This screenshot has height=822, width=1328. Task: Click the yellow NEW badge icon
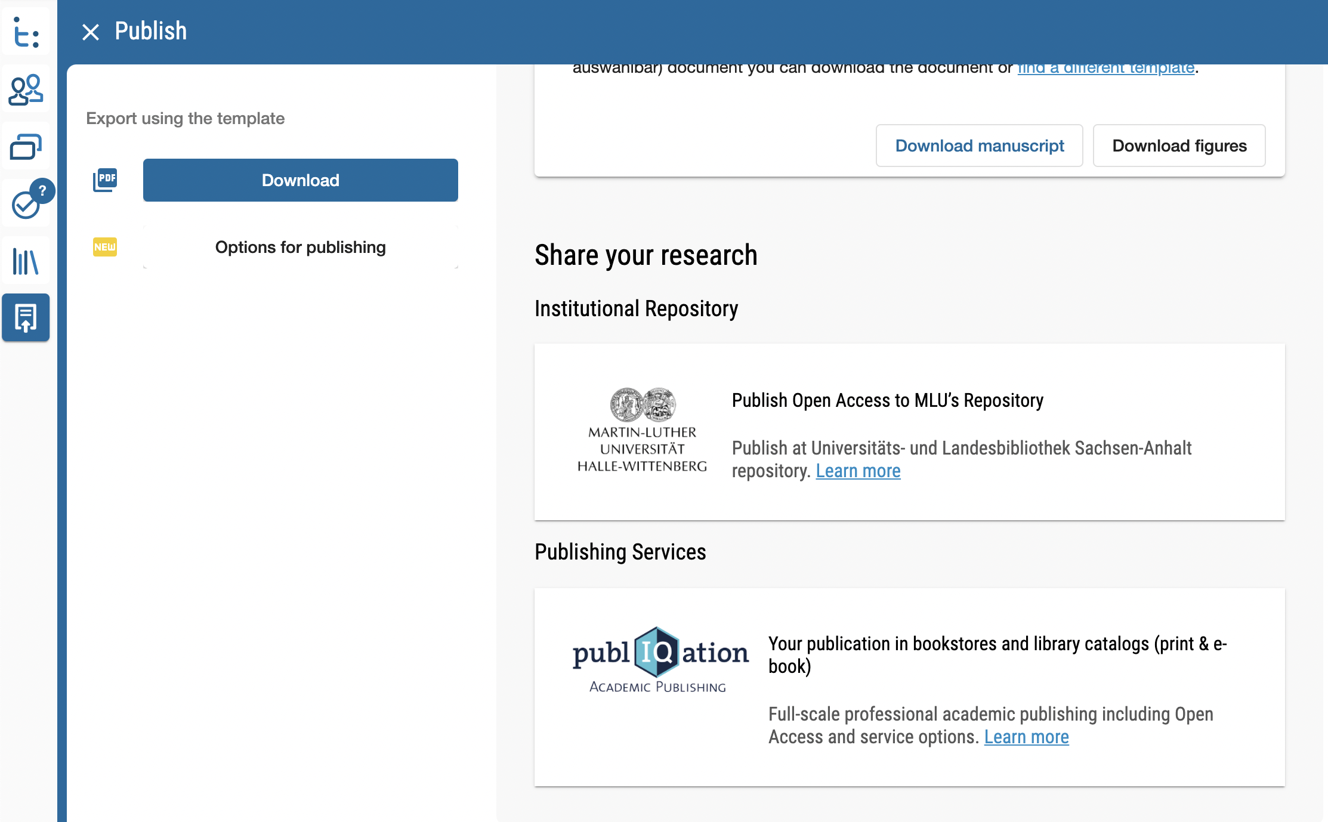pos(105,247)
